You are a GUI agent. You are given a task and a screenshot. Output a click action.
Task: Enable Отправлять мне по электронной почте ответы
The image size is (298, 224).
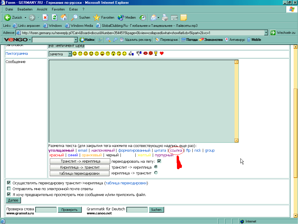coord(9,189)
